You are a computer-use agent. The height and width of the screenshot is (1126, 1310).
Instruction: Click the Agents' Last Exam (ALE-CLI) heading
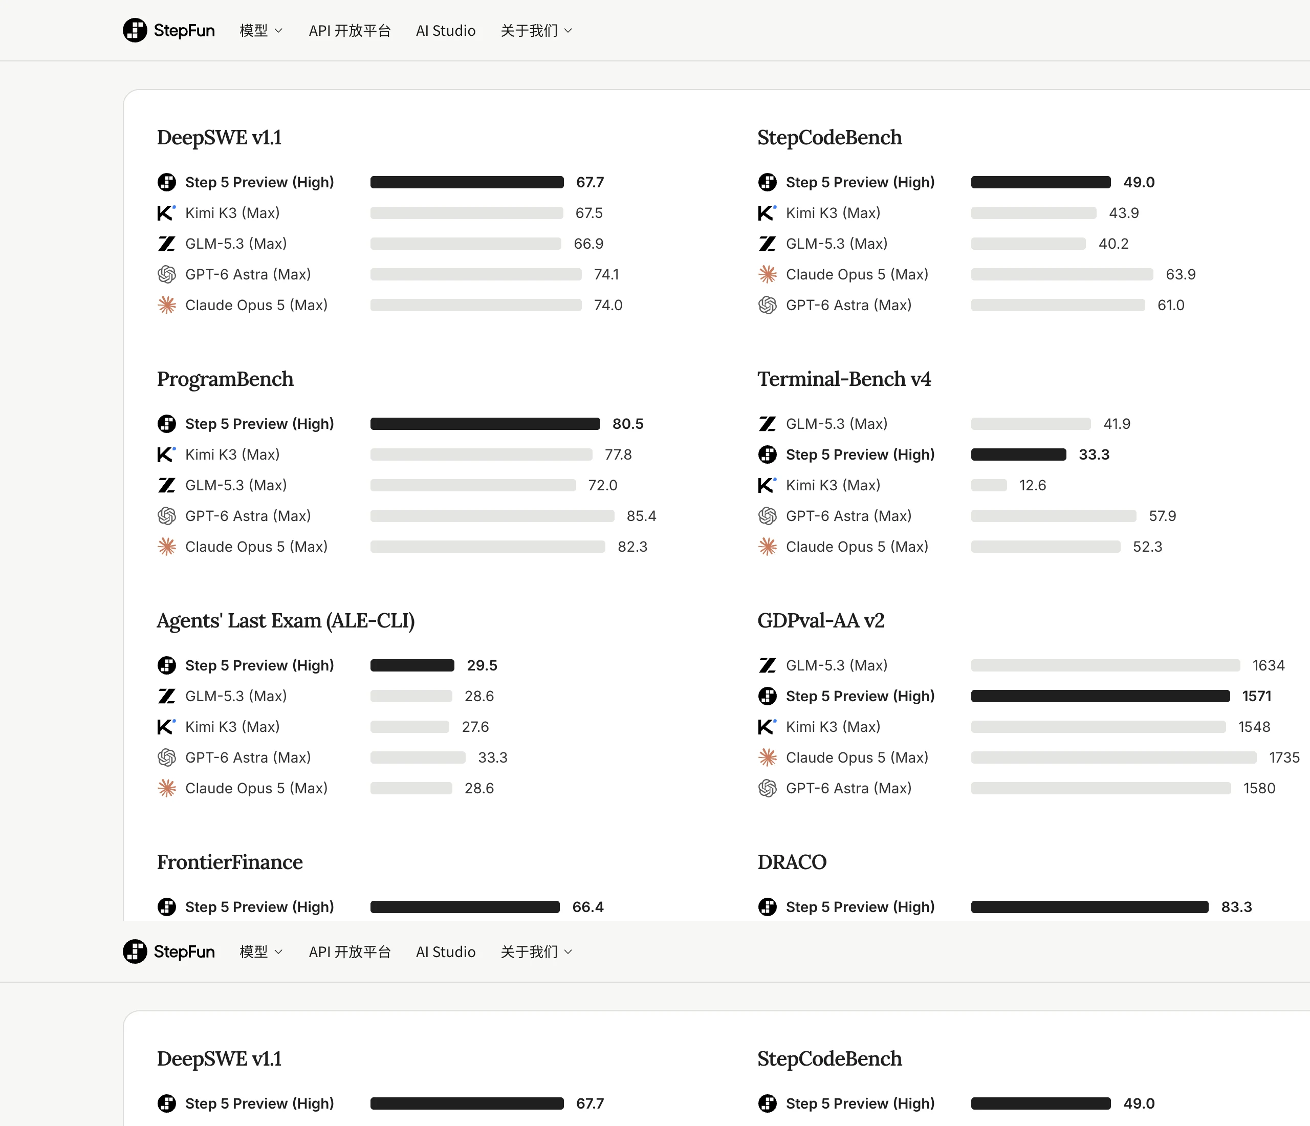(286, 620)
